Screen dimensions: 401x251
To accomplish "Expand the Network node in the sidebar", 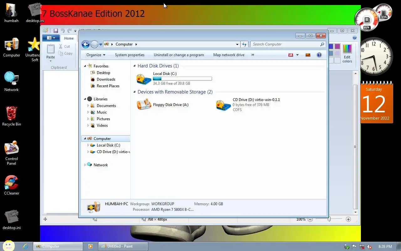I will (85, 165).
